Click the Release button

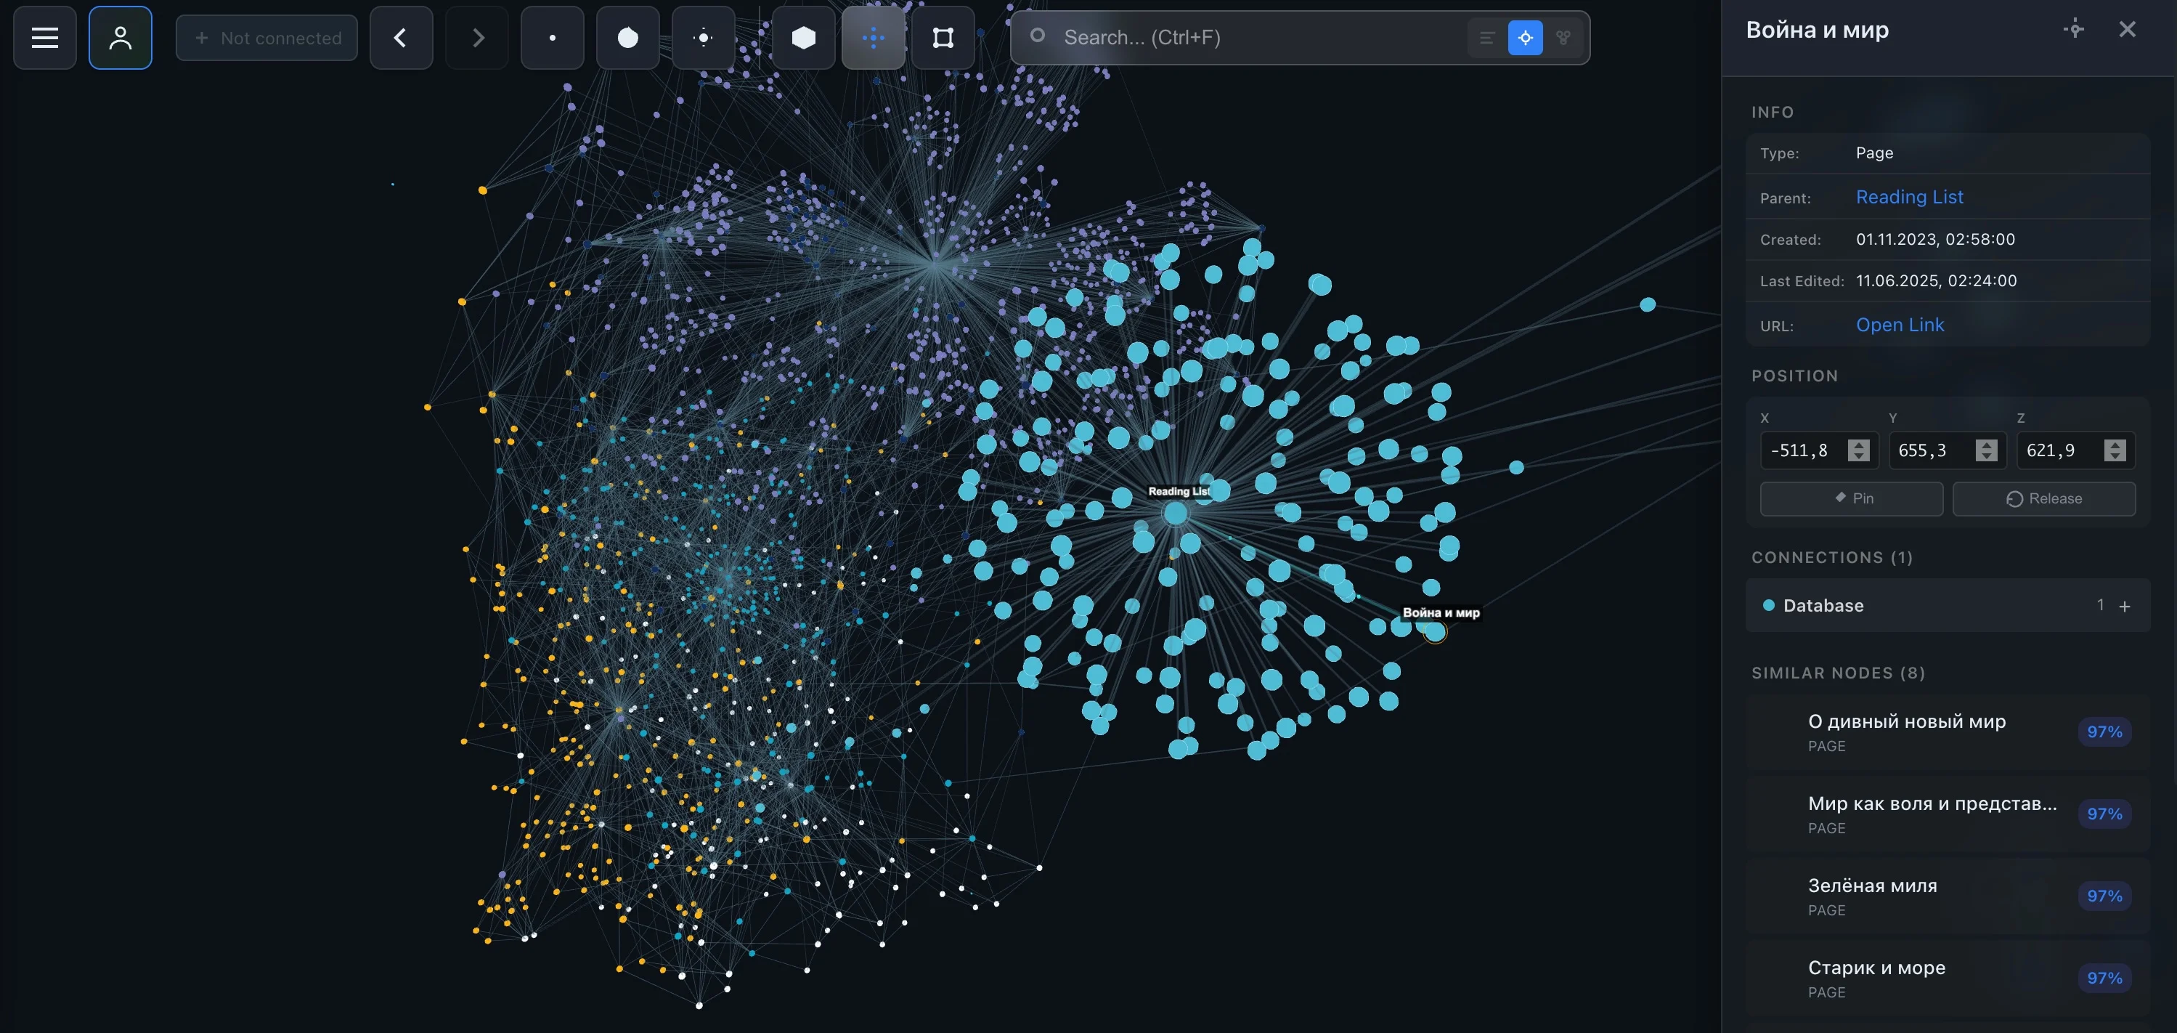2044,499
